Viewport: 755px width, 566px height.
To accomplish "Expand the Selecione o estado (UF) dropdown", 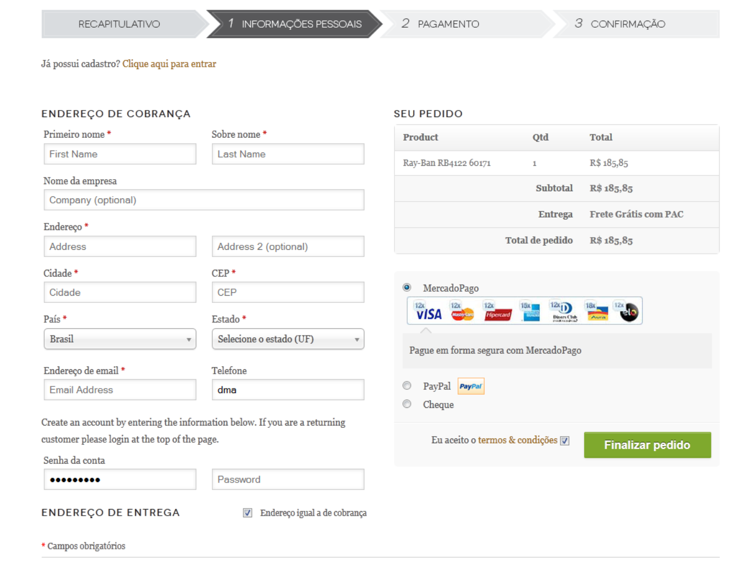I will pyautogui.click(x=288, y=339).
